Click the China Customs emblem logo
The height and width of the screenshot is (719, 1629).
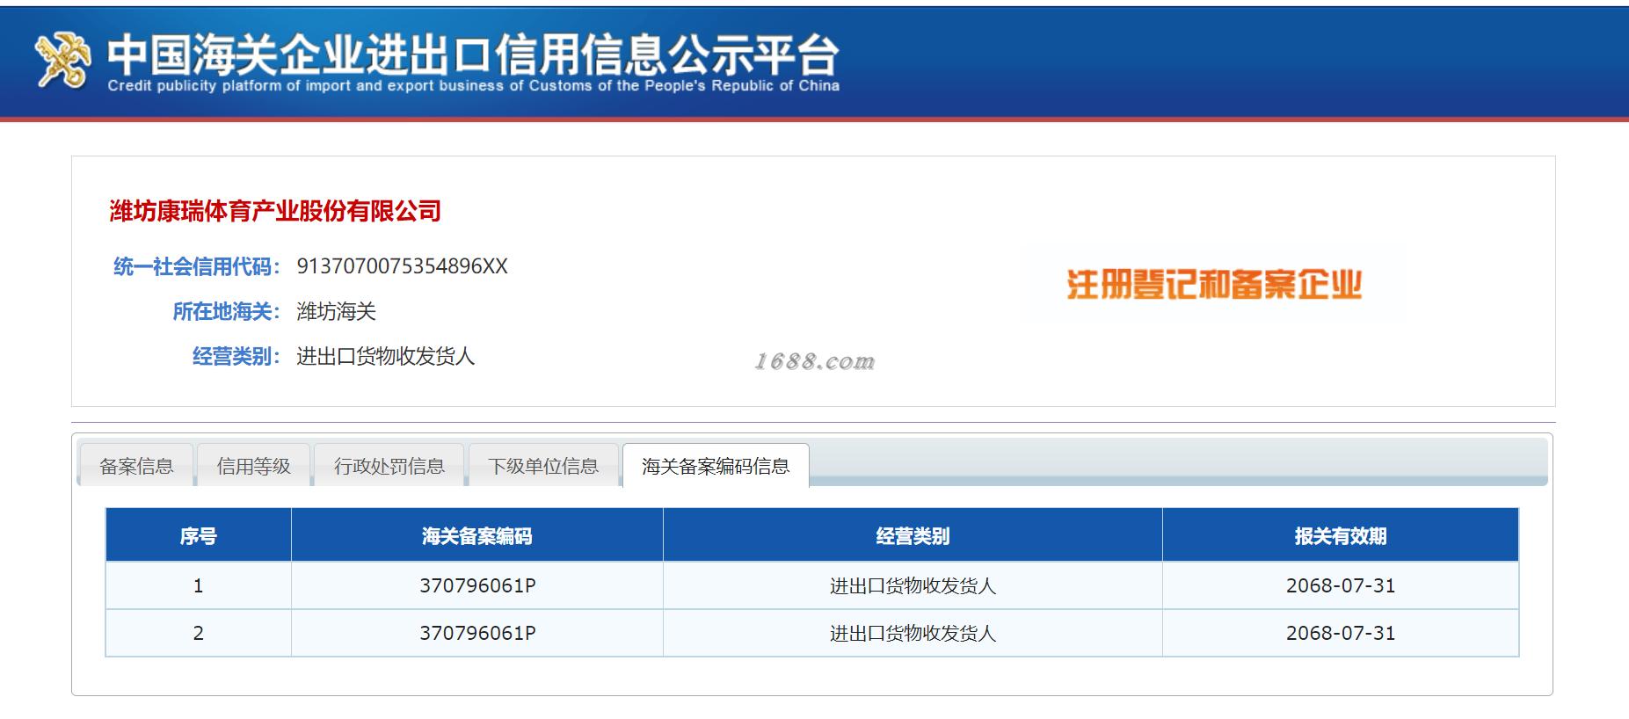pyautogui.click(x=62, y=62)
